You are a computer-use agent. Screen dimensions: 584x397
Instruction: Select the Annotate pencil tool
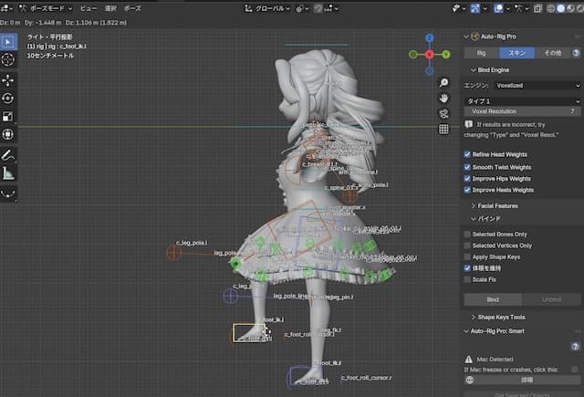[8, 154]
